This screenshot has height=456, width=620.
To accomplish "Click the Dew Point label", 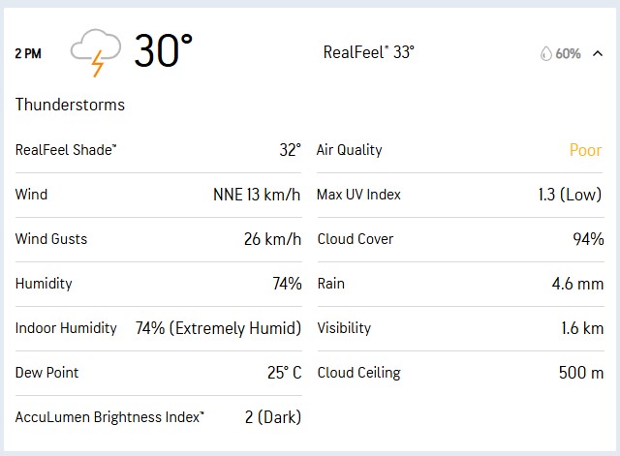I will pos(47,373).
